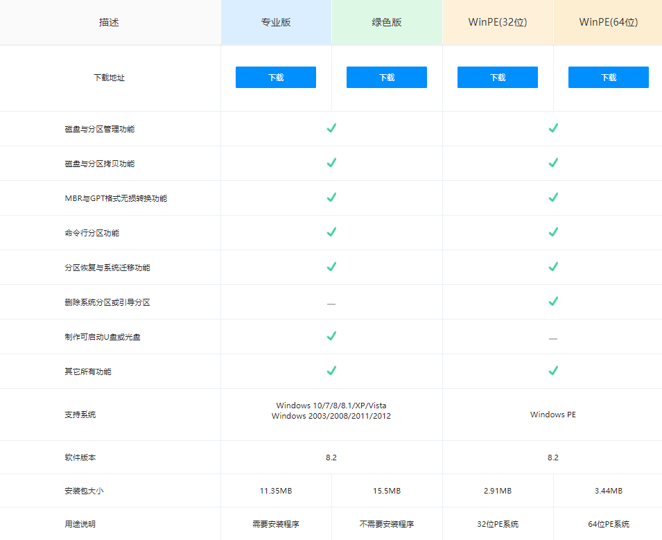Select the WinPE checkmark for 删除系统分区或引导分区
The image size is (662, 540).
click(552, 302)
